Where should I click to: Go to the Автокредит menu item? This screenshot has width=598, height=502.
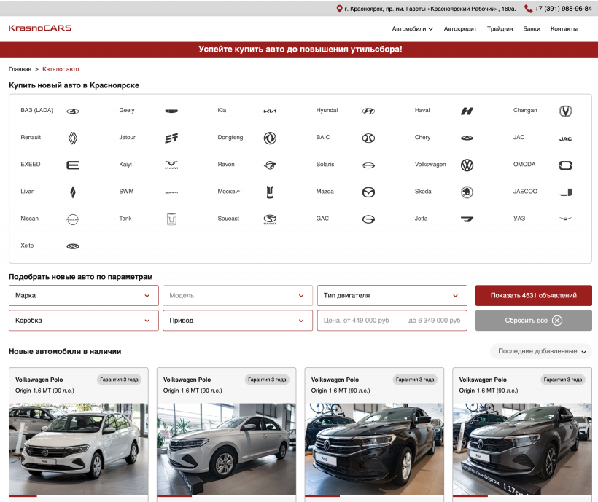click(x=460, y=29)
